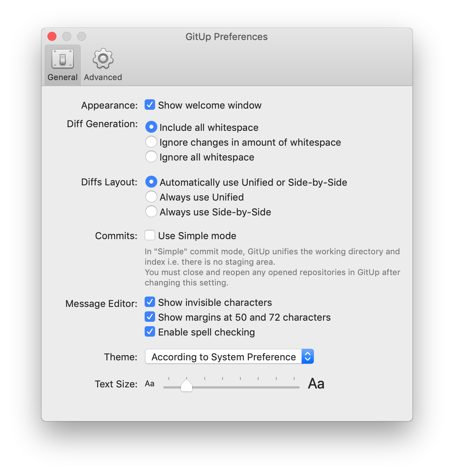Screen dimensions: 454x476
Task: Click the Theme label
Action: (121, 357)
